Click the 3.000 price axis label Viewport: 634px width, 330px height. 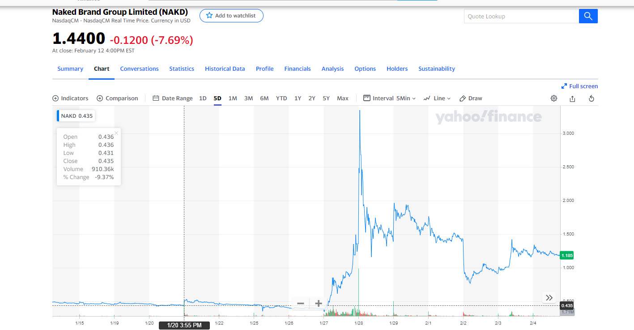(x=568, y=133)
